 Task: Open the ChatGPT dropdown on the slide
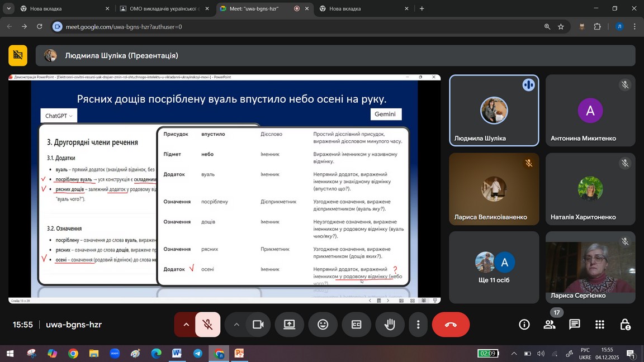59,116
